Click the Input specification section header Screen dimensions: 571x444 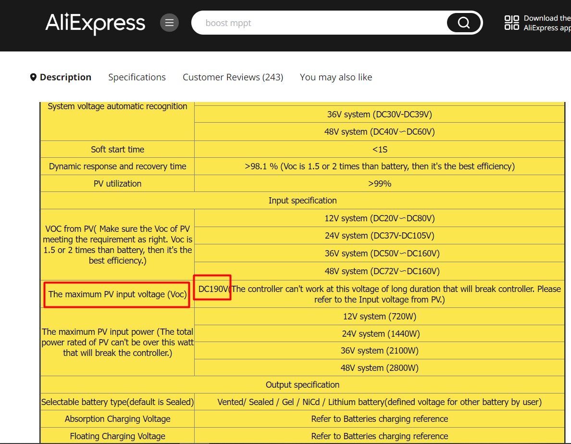[x=302, y=201]
